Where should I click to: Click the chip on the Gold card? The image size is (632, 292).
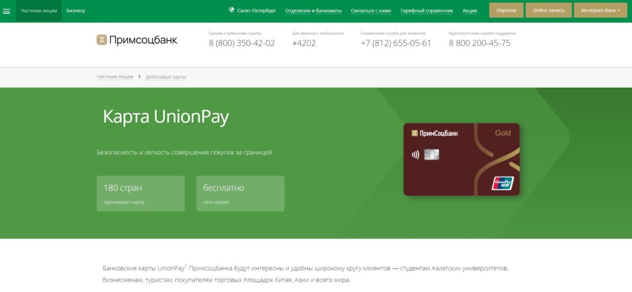pos(431,154)
